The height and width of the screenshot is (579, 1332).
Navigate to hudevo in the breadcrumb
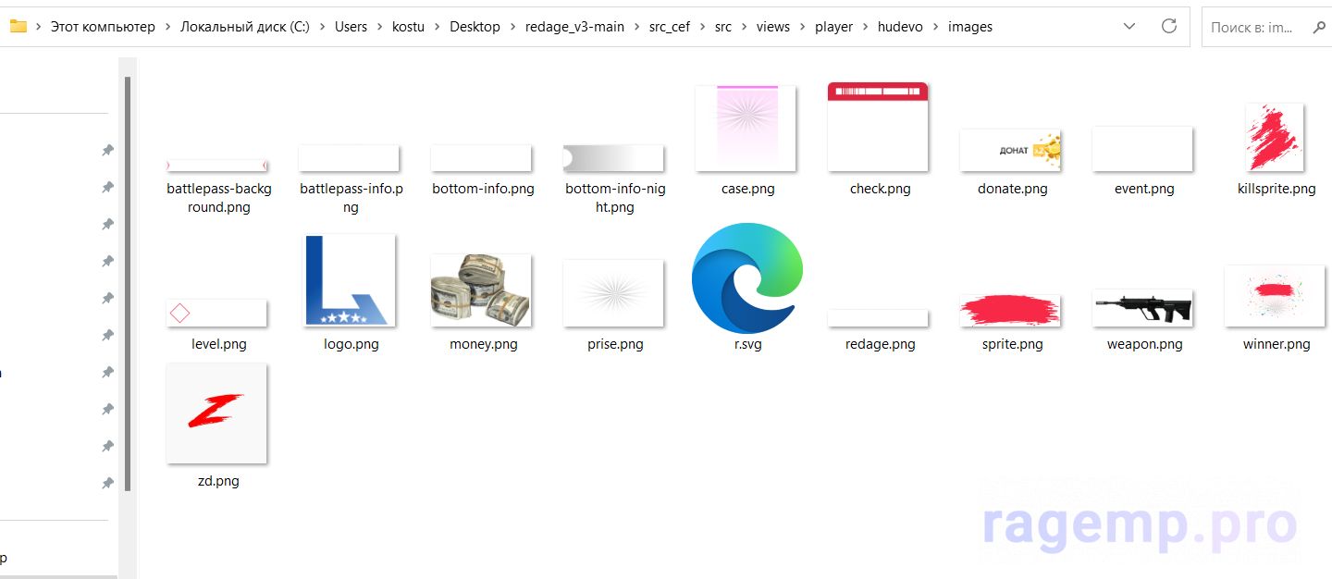[x=900, y=27]
